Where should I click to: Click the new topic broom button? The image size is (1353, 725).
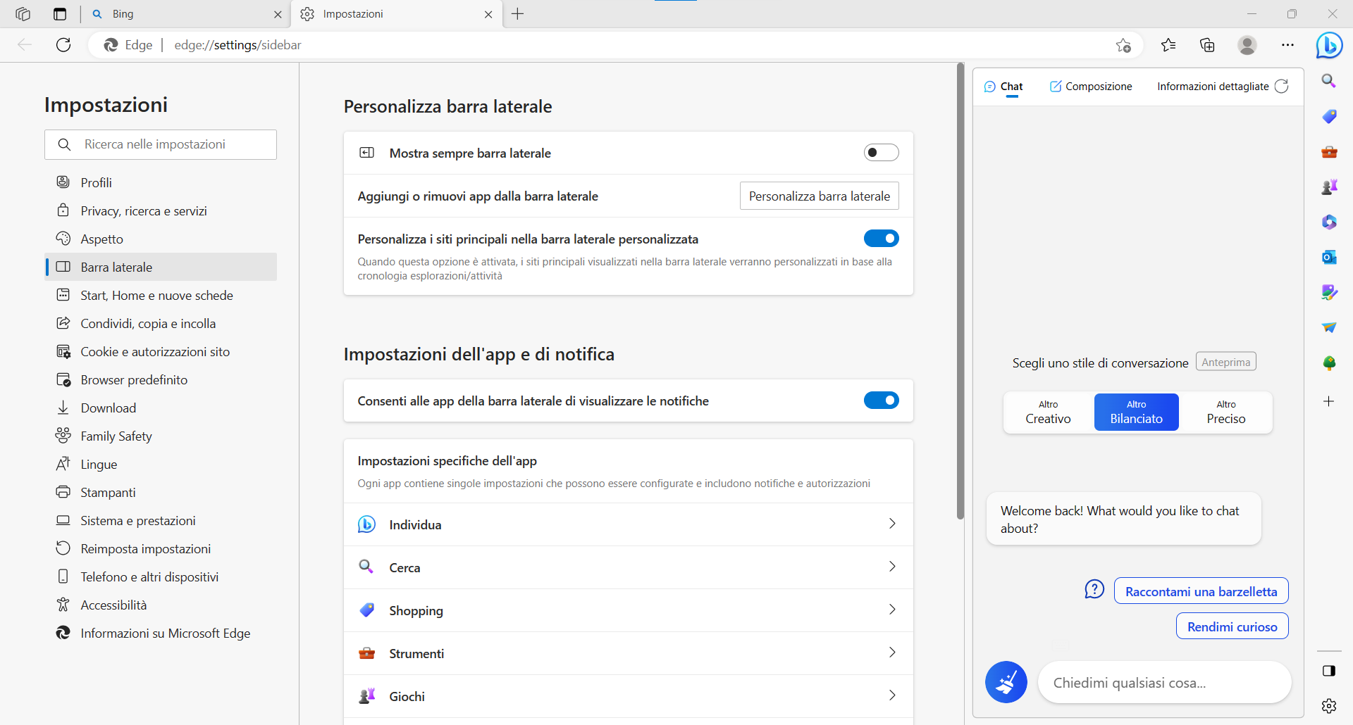pyautogui.click(x=1006, y=682)
